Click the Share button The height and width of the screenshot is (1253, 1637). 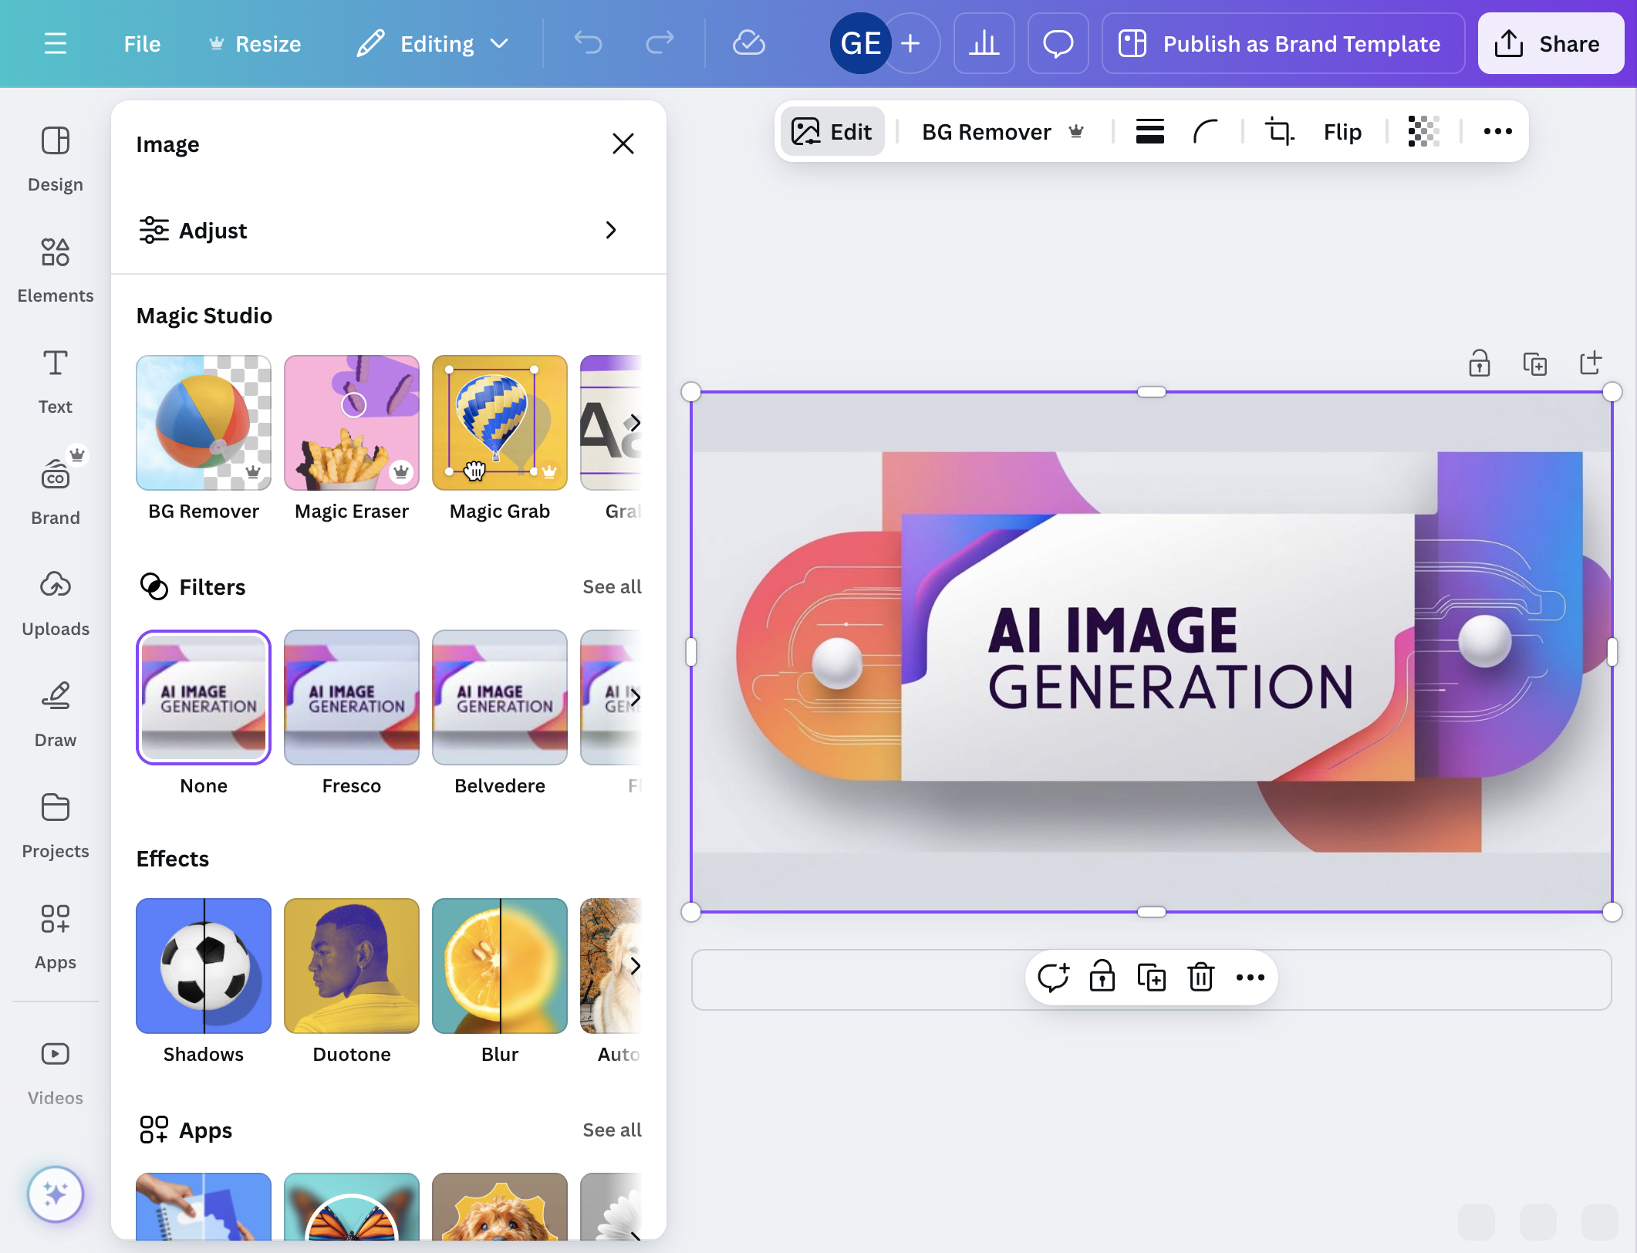click(1551, 43)
